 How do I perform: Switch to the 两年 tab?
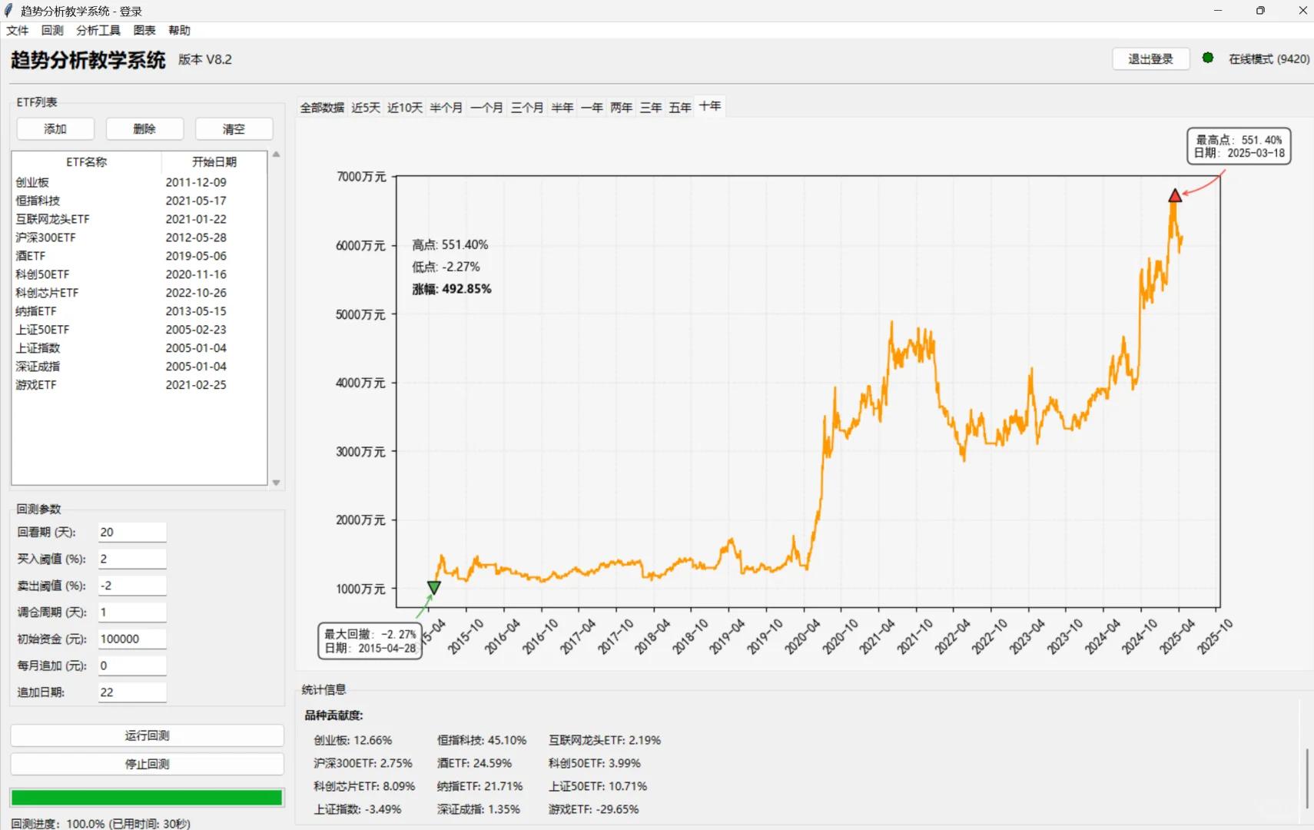point(621,108)
